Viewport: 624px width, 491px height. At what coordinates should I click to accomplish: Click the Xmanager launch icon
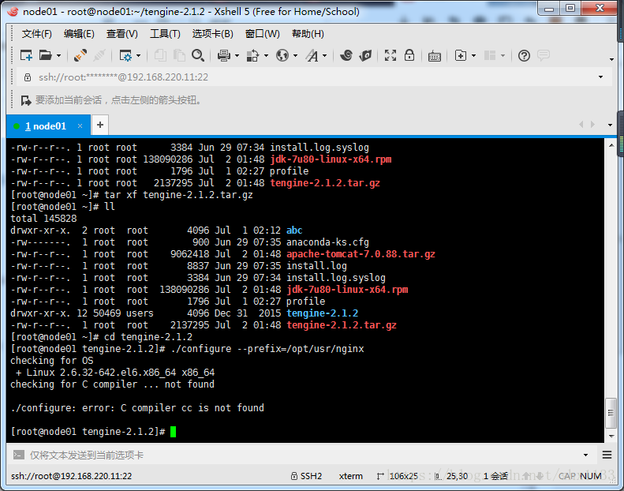coord(365,55)
